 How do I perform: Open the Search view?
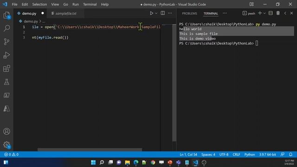point(6,28)
